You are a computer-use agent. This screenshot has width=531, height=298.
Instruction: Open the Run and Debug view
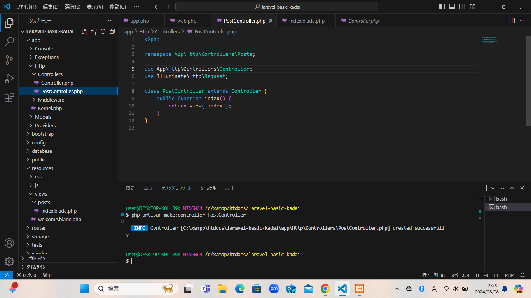pyautogui.click(x=9, y=79)
